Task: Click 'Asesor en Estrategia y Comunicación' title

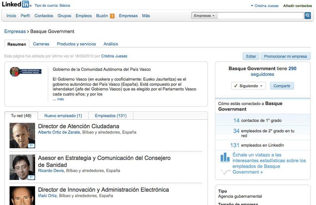Action: pos(104,161)
